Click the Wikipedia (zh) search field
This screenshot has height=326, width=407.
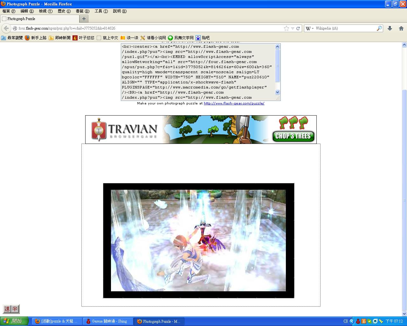pos(345,28)
